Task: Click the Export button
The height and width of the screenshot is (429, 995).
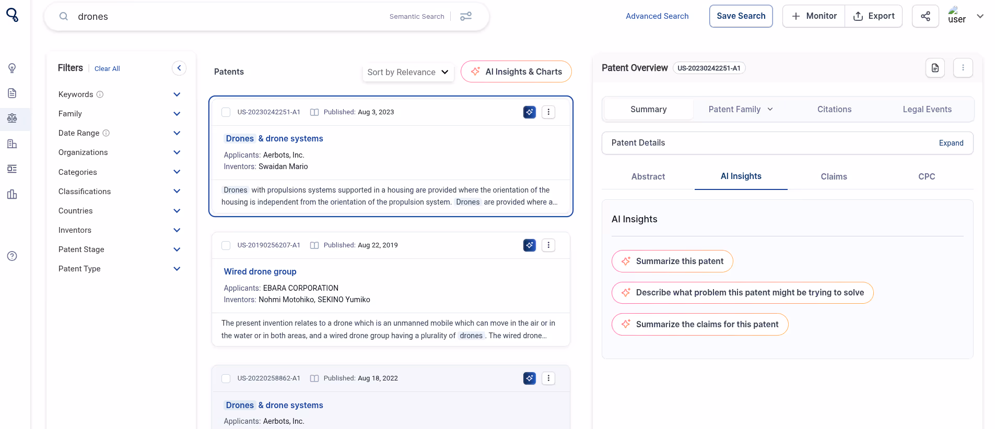Action: (874, 16)
